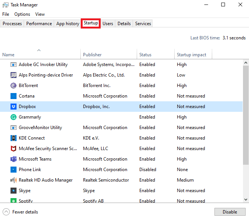Click the Realtek Semiconductor publisher cell
This screenshot has width=249, height=221.
click(106, 180)
